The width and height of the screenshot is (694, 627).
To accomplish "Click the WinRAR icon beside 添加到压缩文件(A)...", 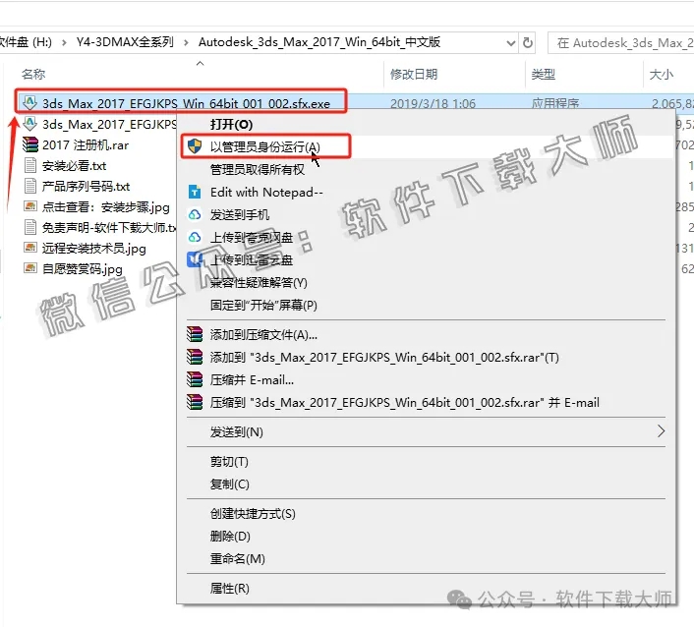I will pyautogui.click(x=195, y=334).
